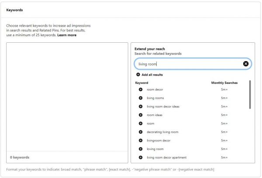Add 'loving room' keyword with plus icon
This screenshot has height=178, width=262.
(x=141, y=149)
